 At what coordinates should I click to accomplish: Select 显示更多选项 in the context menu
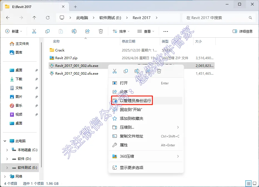(x=146, y=168)
